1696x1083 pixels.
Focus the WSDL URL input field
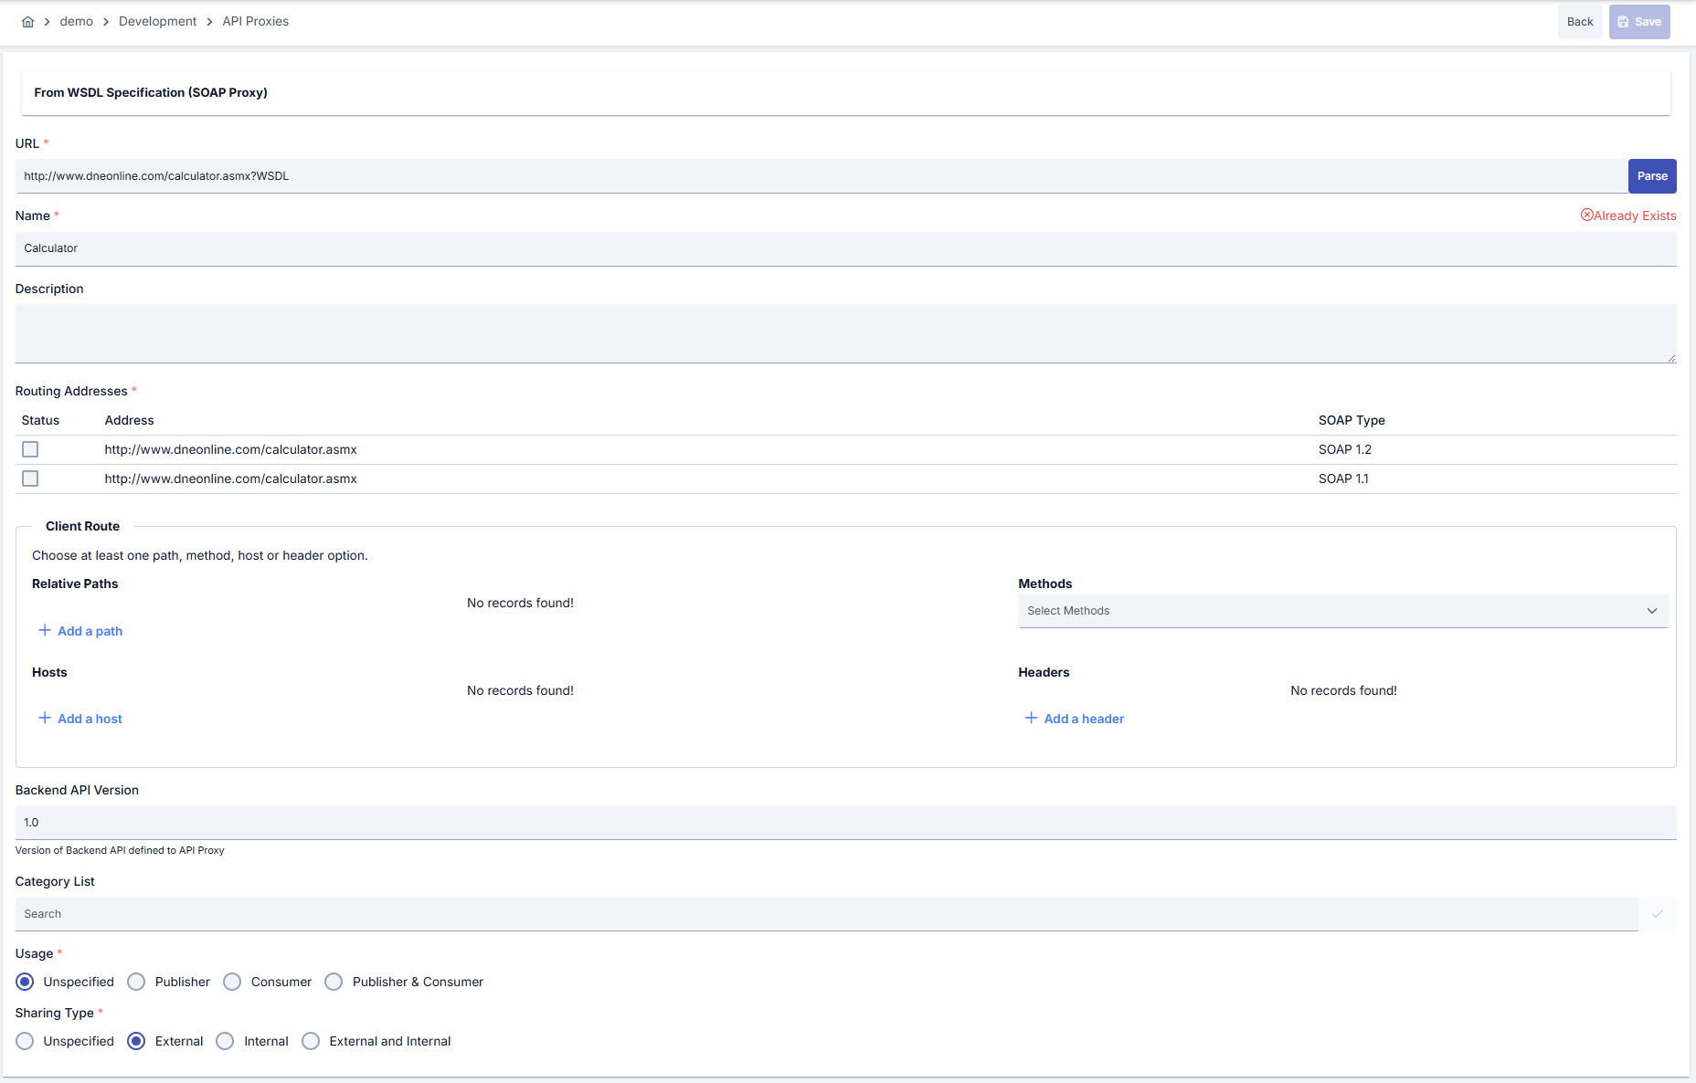pyautogui.click(x=821, y=176)
